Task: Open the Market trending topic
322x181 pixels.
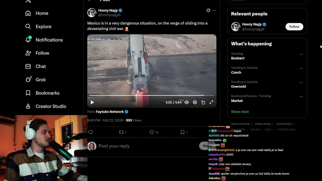Action: [237, 101]
